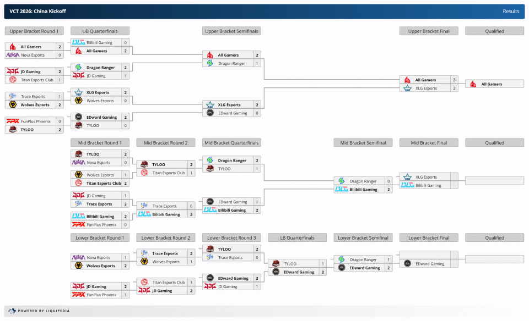Click TYLOO logo in LB Quarterfinals

[276, 263]
